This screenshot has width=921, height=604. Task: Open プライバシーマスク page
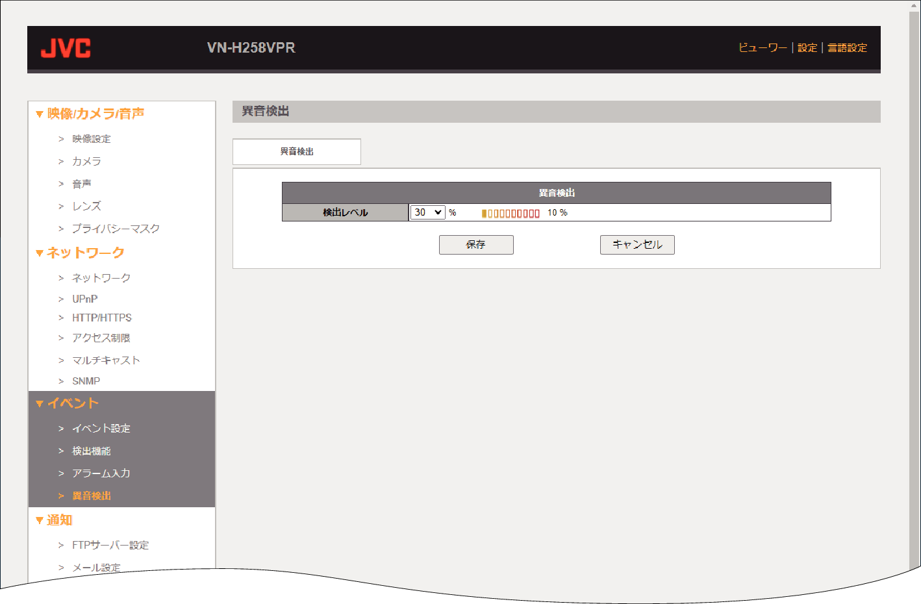pos(116,229)
